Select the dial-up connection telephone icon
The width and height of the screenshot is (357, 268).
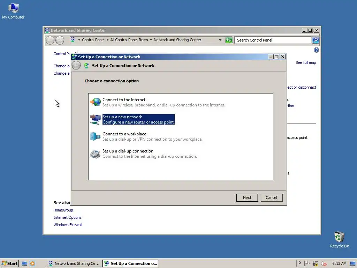[95, 154]
